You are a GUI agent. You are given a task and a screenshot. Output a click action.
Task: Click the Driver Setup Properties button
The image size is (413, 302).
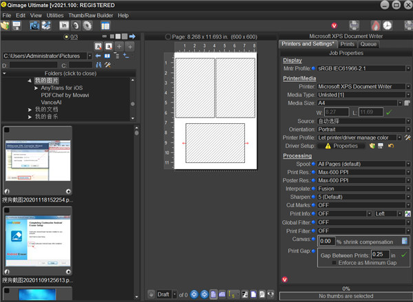point(341,146)
